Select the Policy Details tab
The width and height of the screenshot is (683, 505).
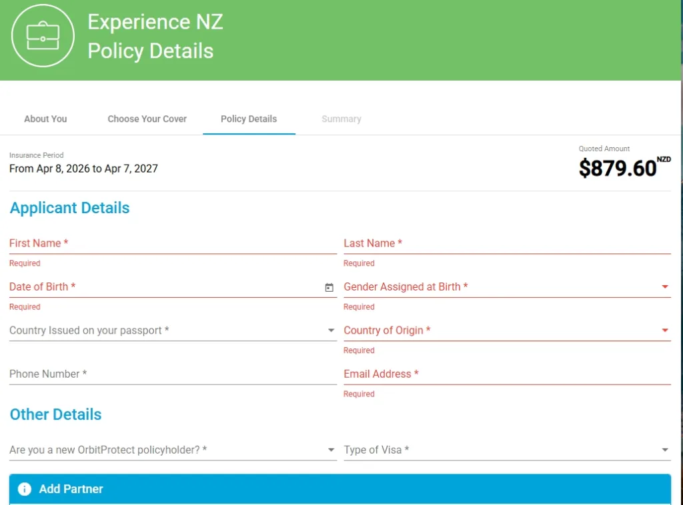249,119
